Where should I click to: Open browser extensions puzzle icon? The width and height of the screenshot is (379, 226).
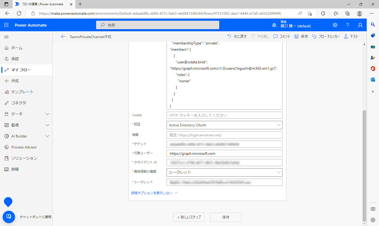click(x=323, y=13)
